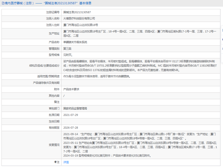Select the 适用范围/预期用途 label

point(48,77)
